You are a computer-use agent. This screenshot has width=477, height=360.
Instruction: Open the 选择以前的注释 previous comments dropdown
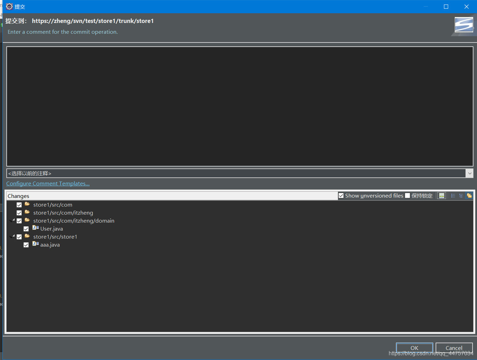click(240, 173)
